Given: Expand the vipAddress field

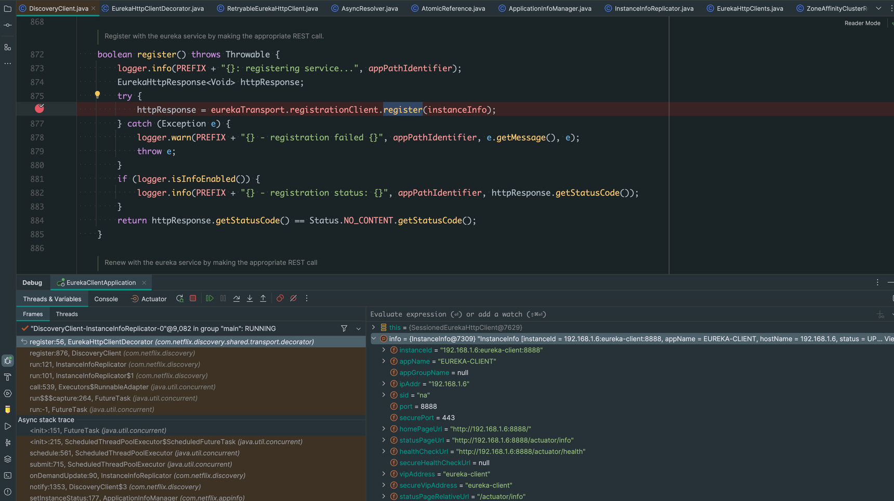Looking at the screenshot, I should tap(384, 474).
